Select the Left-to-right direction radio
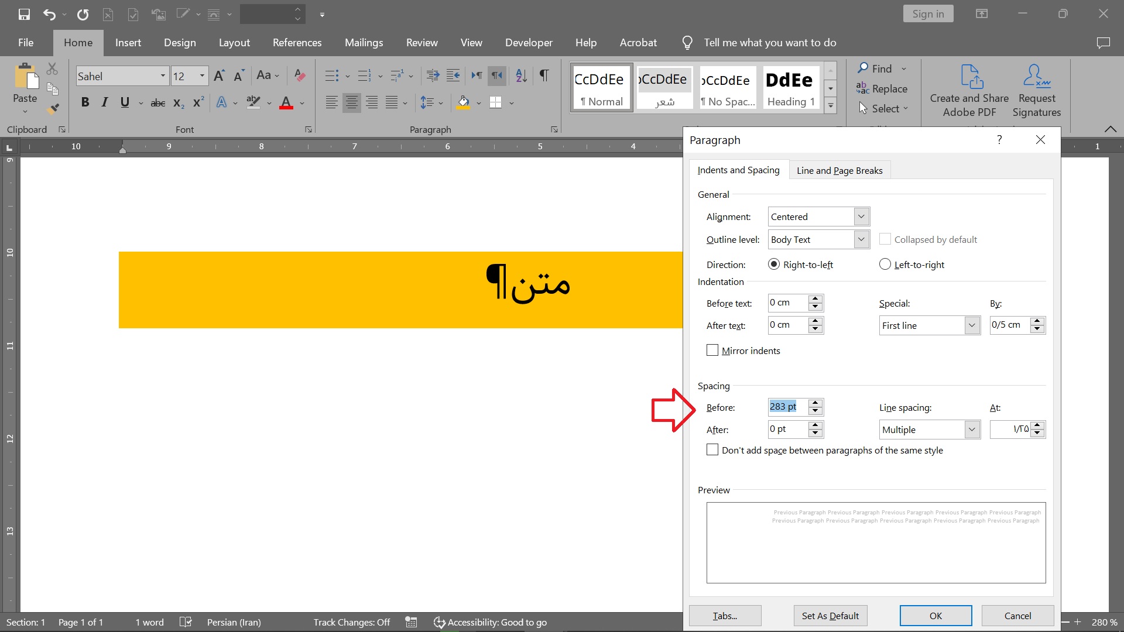This screenshot has width=1124, height=632. pos(885,265)
